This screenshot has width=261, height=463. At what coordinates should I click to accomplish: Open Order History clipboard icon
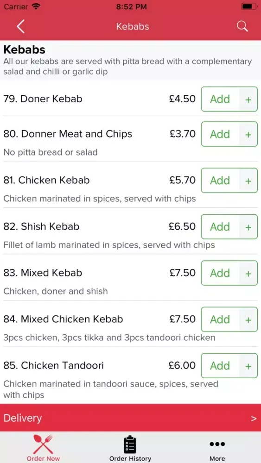130,444
